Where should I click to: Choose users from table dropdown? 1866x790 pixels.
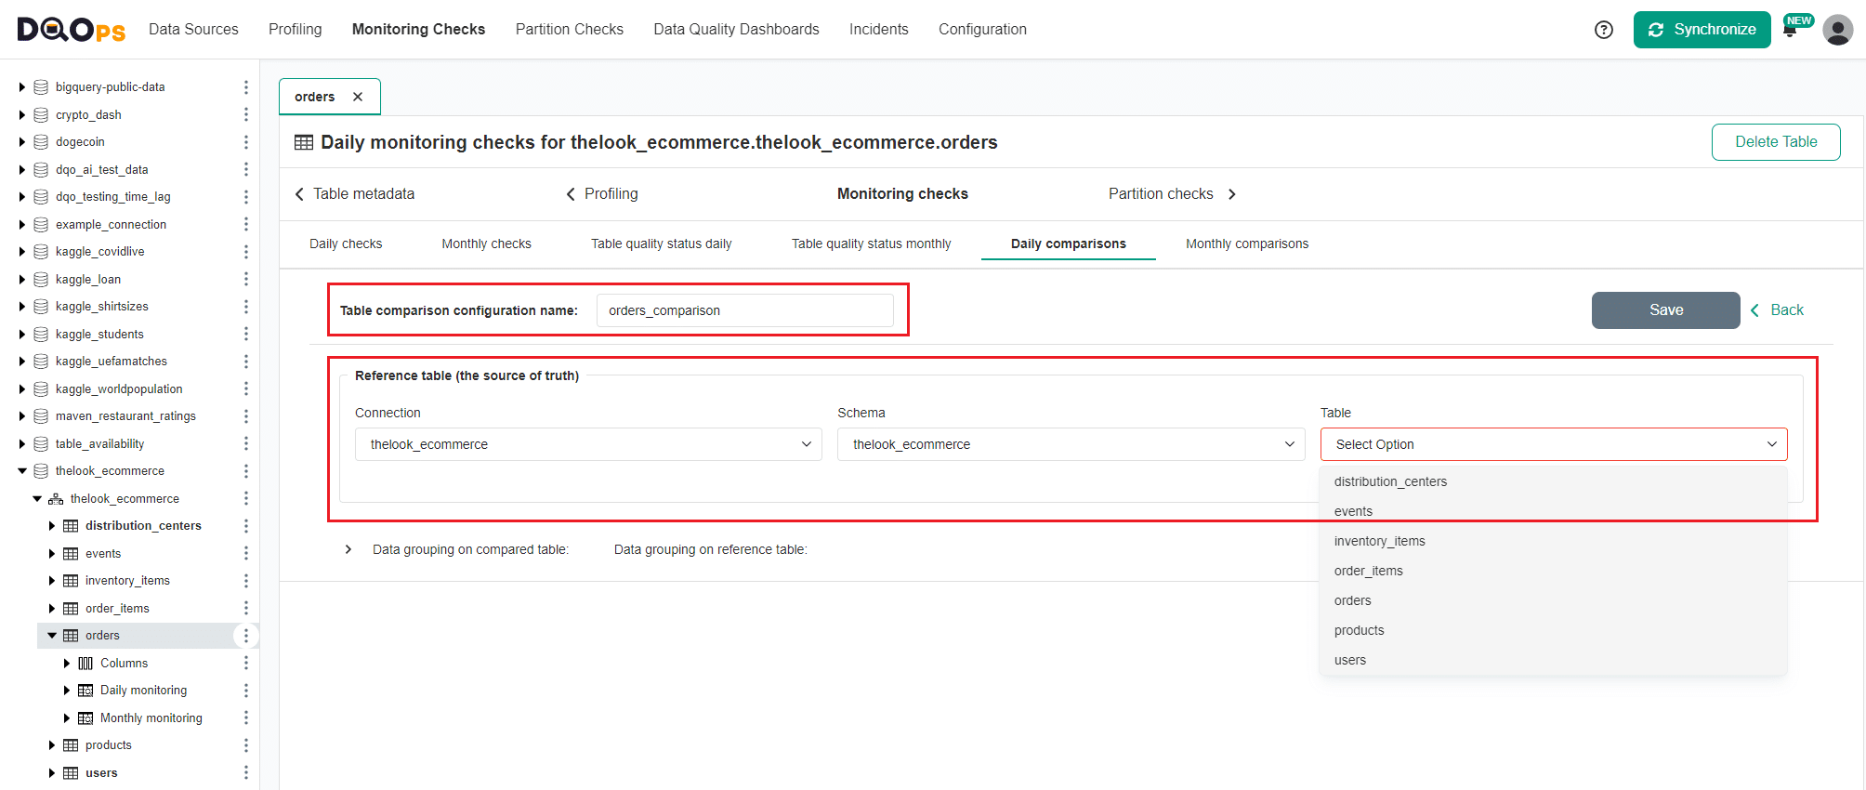pos(1554,660)
